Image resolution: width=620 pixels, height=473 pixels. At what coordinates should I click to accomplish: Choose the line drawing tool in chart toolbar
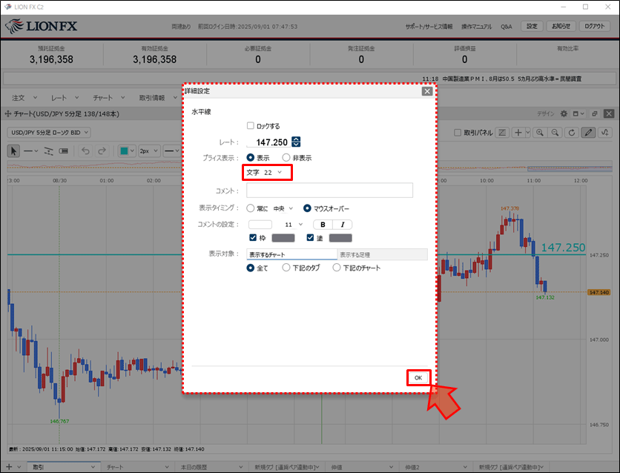31,151
